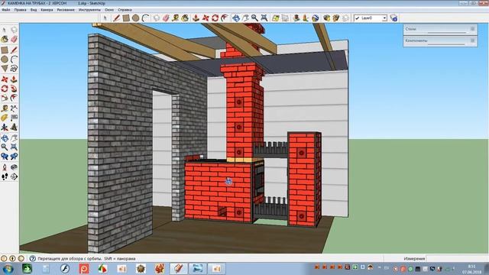
Task: Click the Previous view tool in left palette
Action: [5, 157]
